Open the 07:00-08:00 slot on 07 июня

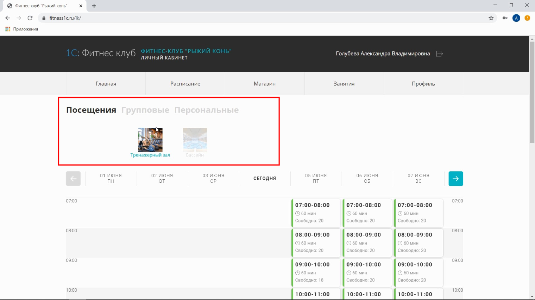(x=418, y=213)
